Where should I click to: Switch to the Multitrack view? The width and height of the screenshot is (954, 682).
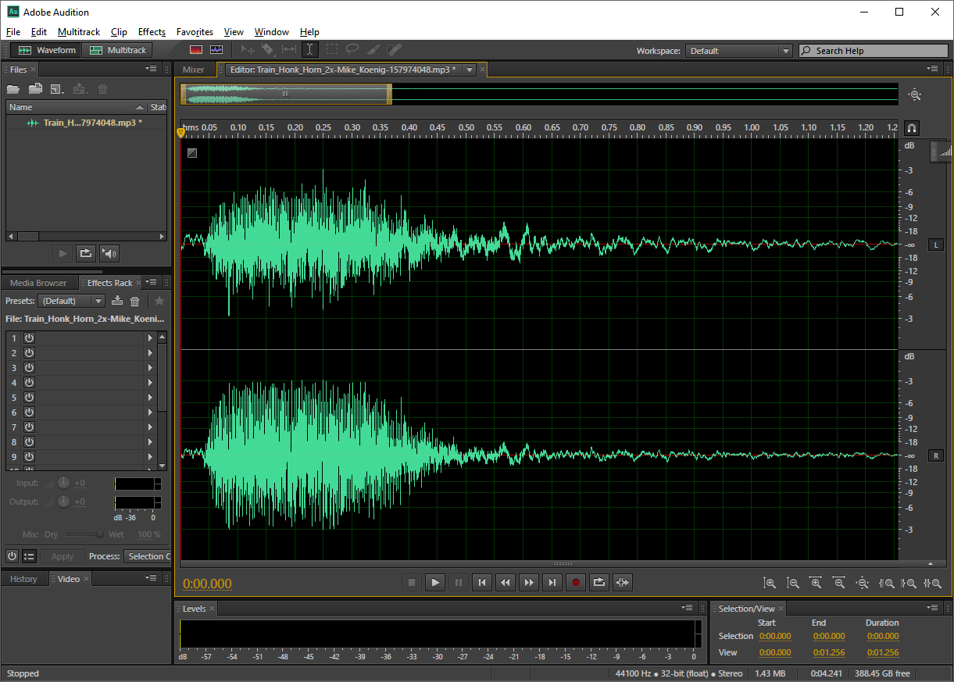coord(118,50)
